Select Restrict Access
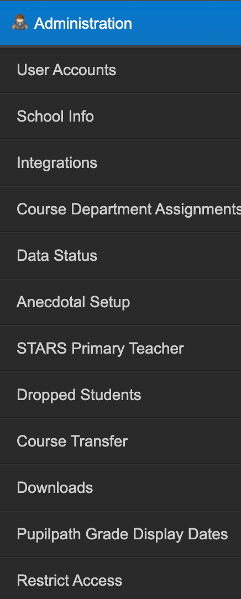Screen dimensions: 241x599 pos(120,580)
